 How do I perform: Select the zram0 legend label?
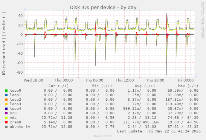(x=15, y=122)
